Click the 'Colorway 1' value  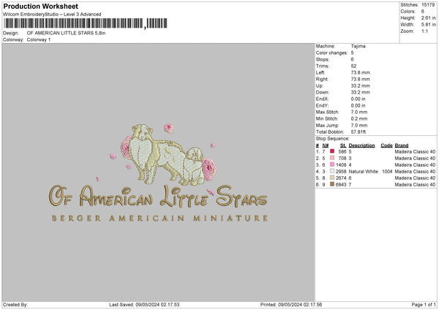pos(39,39)
